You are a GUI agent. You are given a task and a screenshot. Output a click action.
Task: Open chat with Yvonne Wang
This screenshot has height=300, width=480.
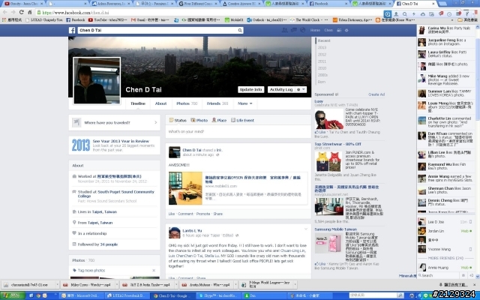pos(445,249)
